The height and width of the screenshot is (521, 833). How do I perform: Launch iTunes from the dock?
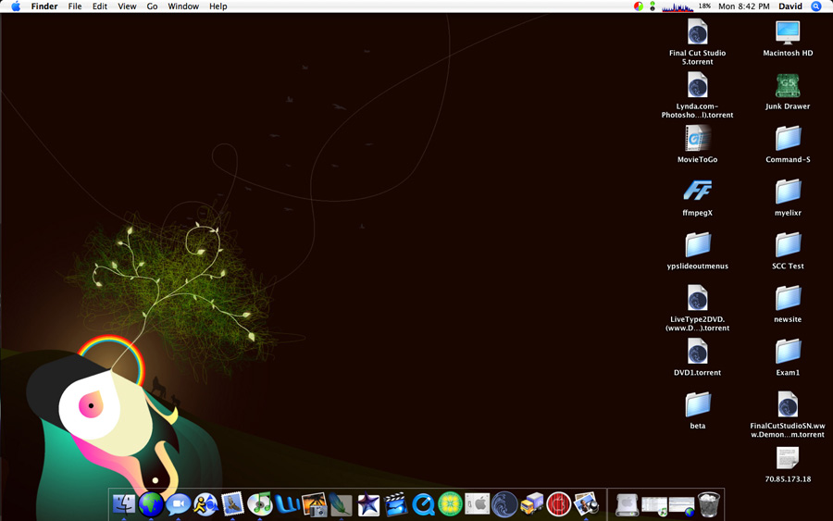tap(260, 504)
